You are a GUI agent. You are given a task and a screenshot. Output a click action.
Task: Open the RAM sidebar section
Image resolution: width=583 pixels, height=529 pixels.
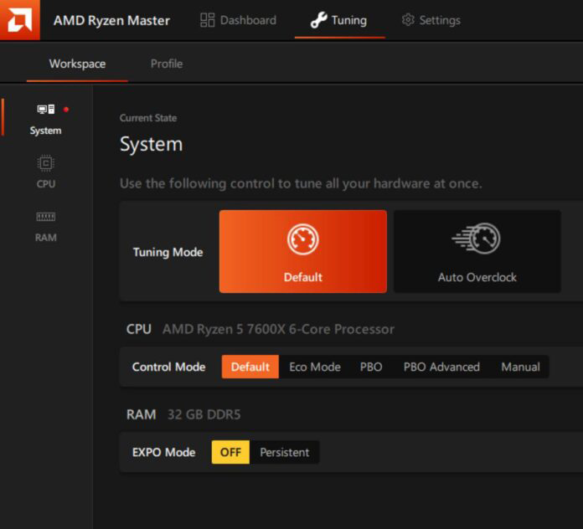(46, 227)
